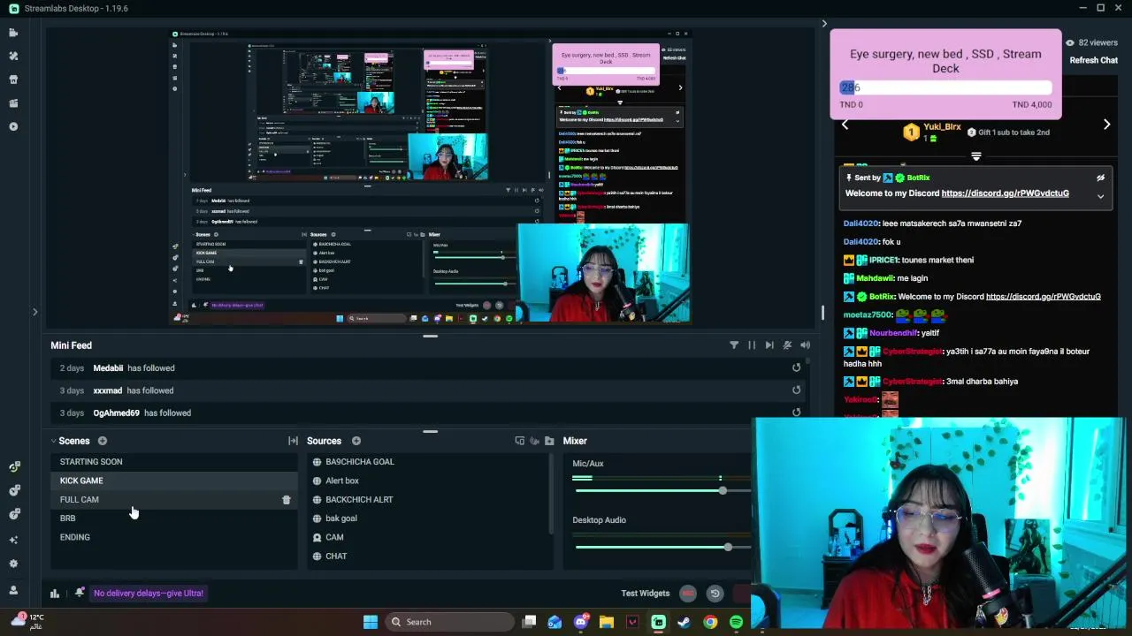Open Settings gear in left sidebar
Viewport: 1132px width, 636px height.
coord(13,564)
